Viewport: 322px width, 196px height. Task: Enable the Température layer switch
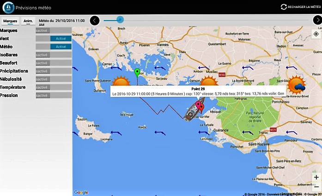point(54,87)
